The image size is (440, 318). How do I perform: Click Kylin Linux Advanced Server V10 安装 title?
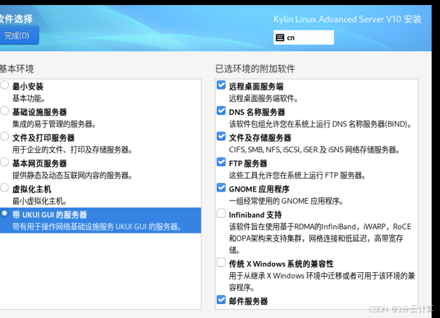click(347, 19)
